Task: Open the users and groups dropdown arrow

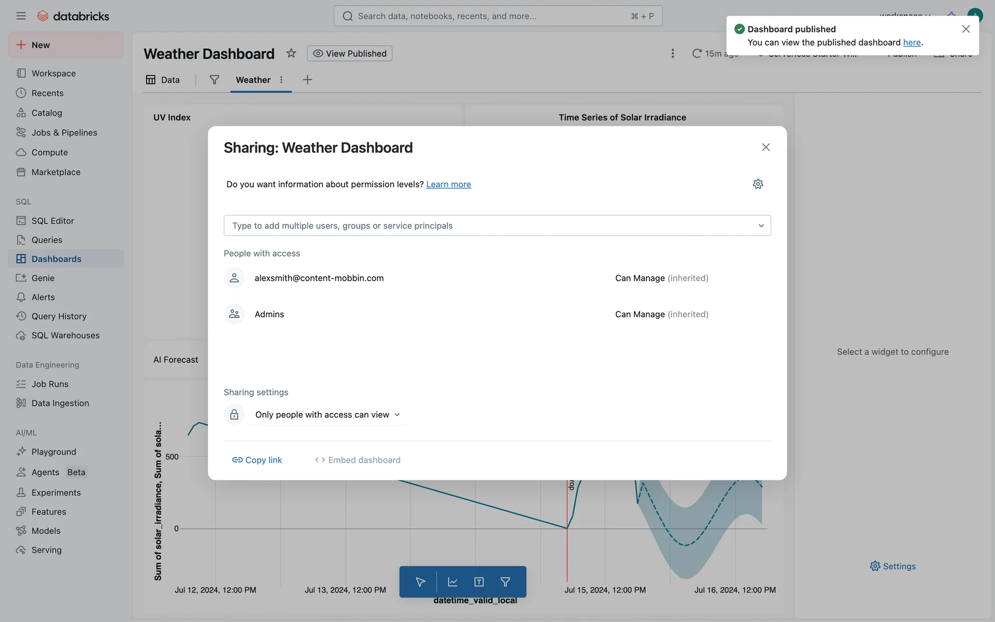Action: tap(761, 225)
